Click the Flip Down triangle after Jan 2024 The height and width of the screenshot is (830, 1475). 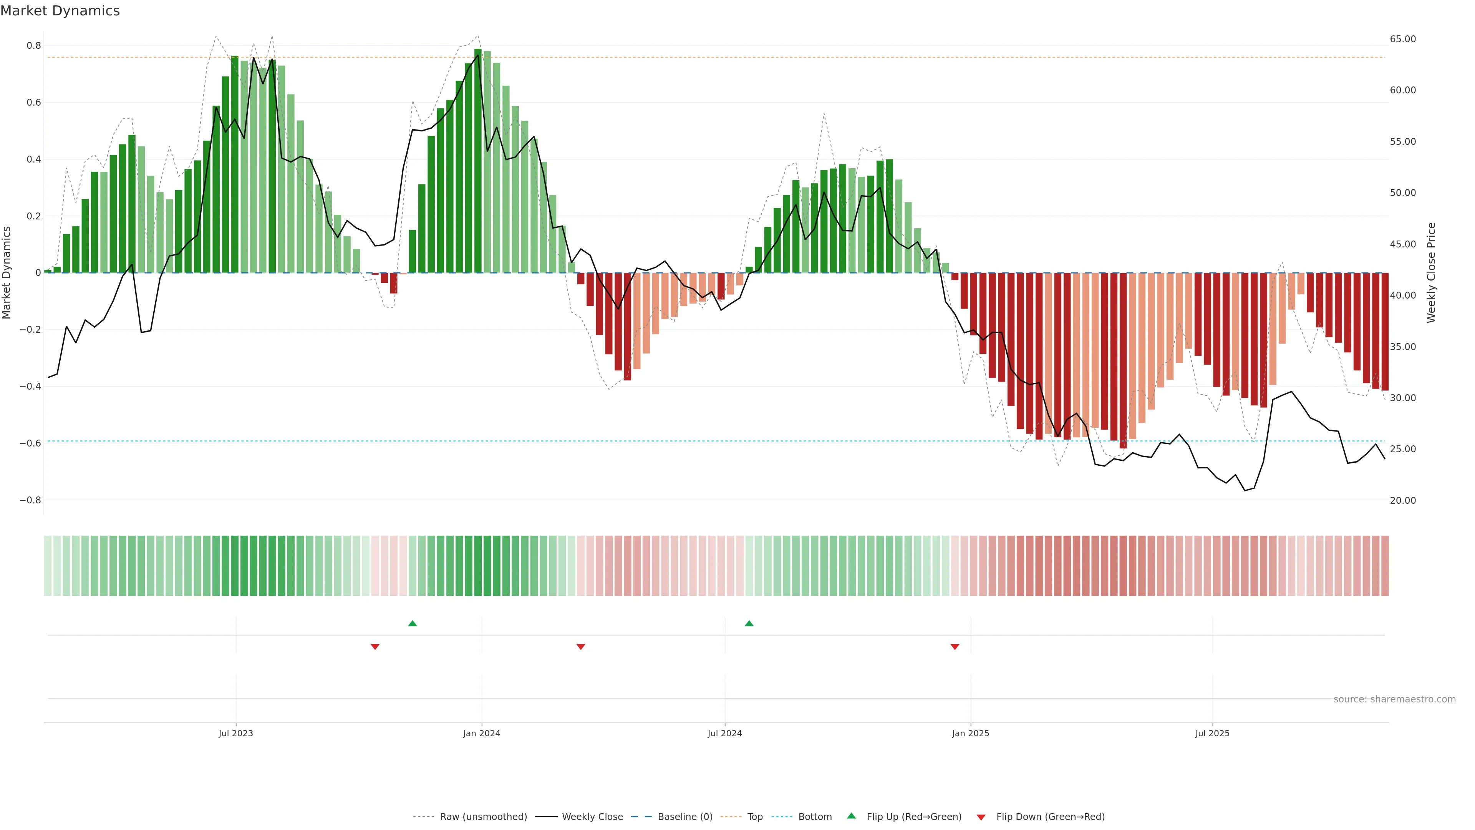(x=581, y=647)
